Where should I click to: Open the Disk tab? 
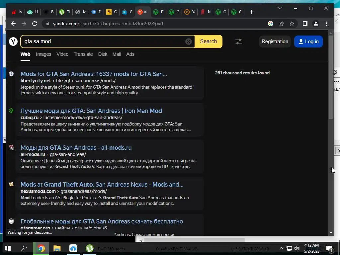pos(103,54)
